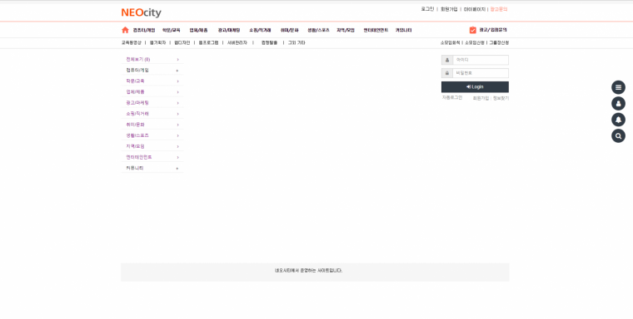This screenshot has height=319, width=633.
Task: Click the person icon beside the ID field
Action: click(447, 60)
